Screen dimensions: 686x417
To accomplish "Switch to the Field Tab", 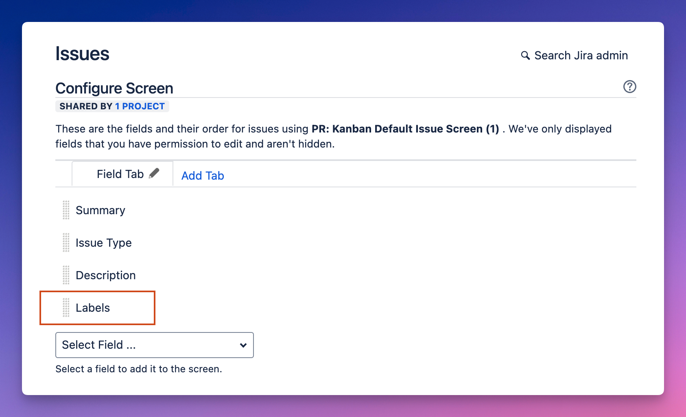I will (x=120, y=174).
